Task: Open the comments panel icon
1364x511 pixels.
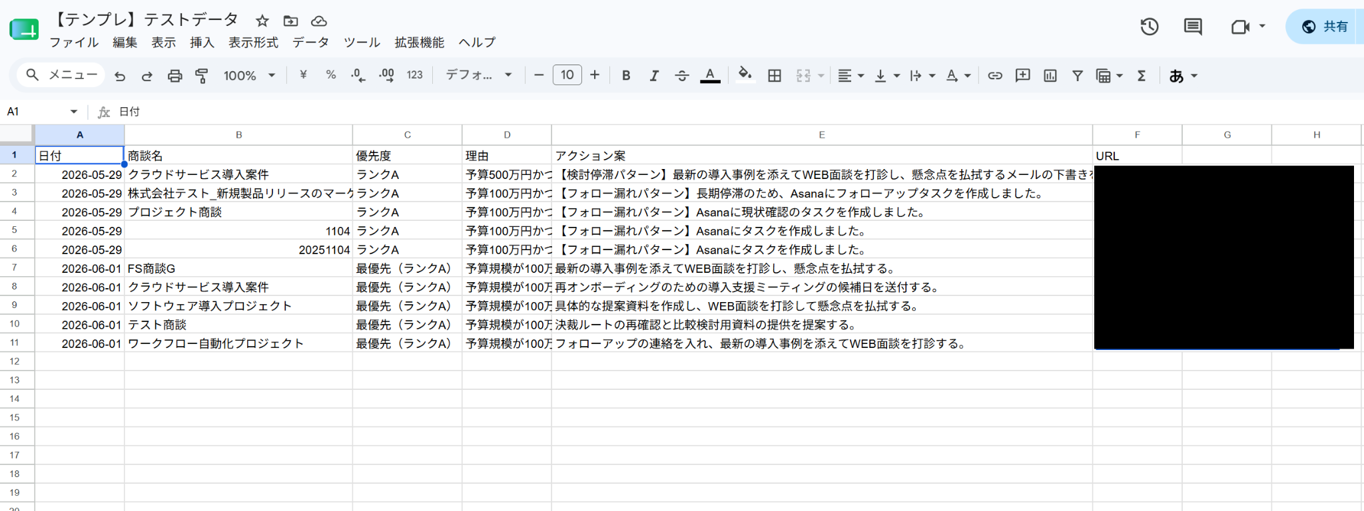Action: pos(1193,27)
